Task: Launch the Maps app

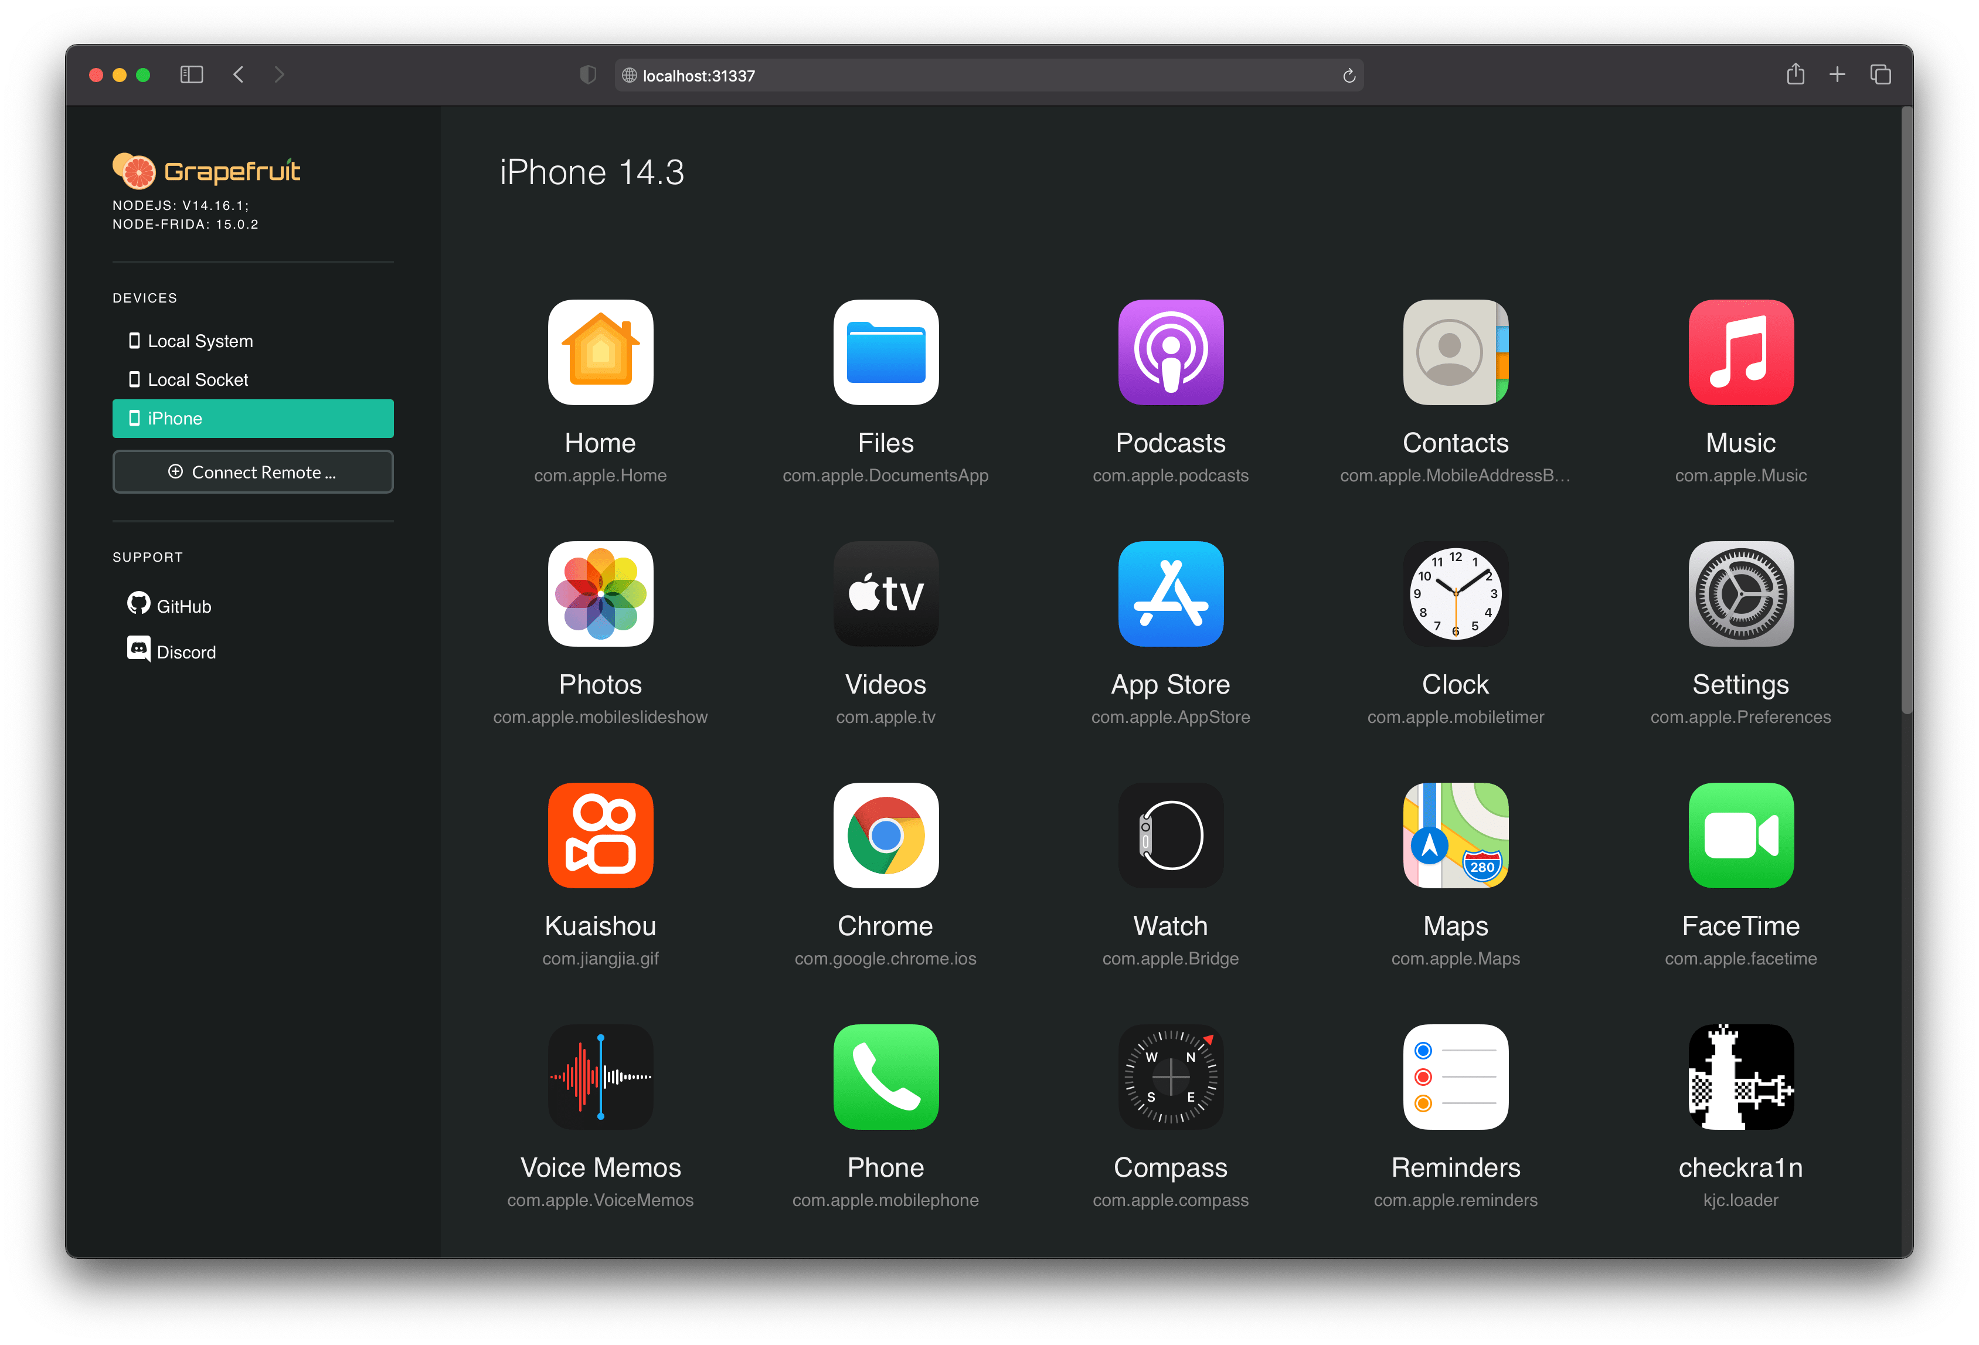Action: point(1454,835)
